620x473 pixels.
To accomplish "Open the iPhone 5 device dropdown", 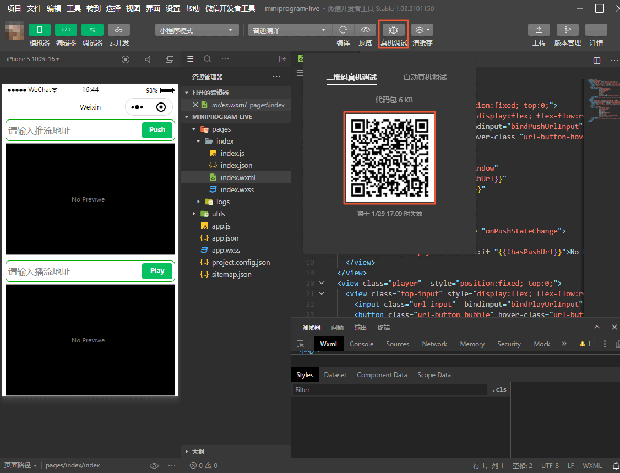I will point(33,59).
